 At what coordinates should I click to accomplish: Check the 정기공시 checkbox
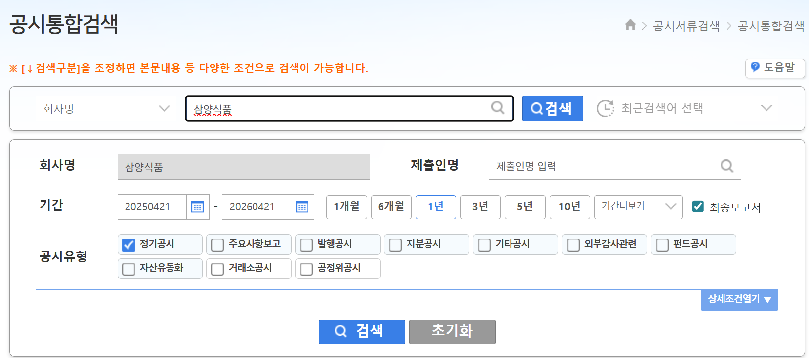128,245
